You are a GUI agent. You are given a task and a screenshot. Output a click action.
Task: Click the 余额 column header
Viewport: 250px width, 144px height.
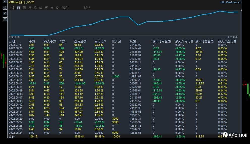(x=133, y=41)
